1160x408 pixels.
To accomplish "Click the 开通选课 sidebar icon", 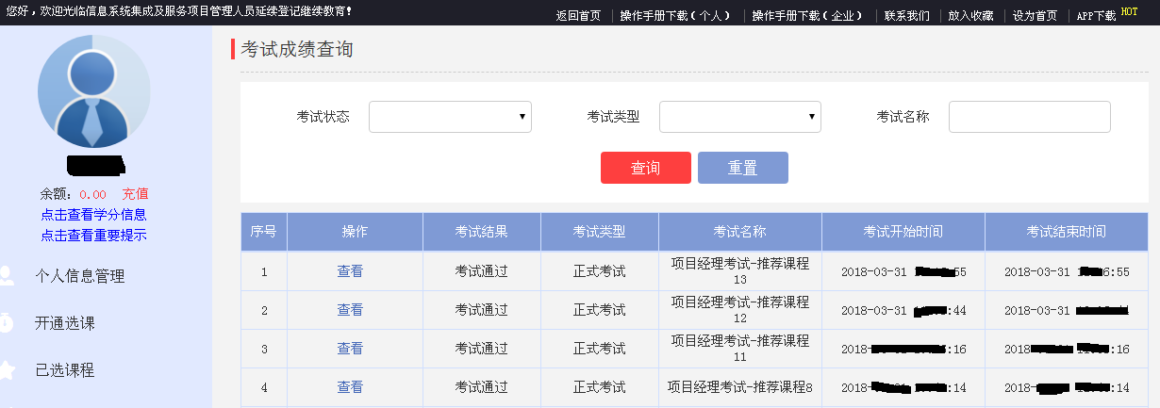I will point(6,323).
